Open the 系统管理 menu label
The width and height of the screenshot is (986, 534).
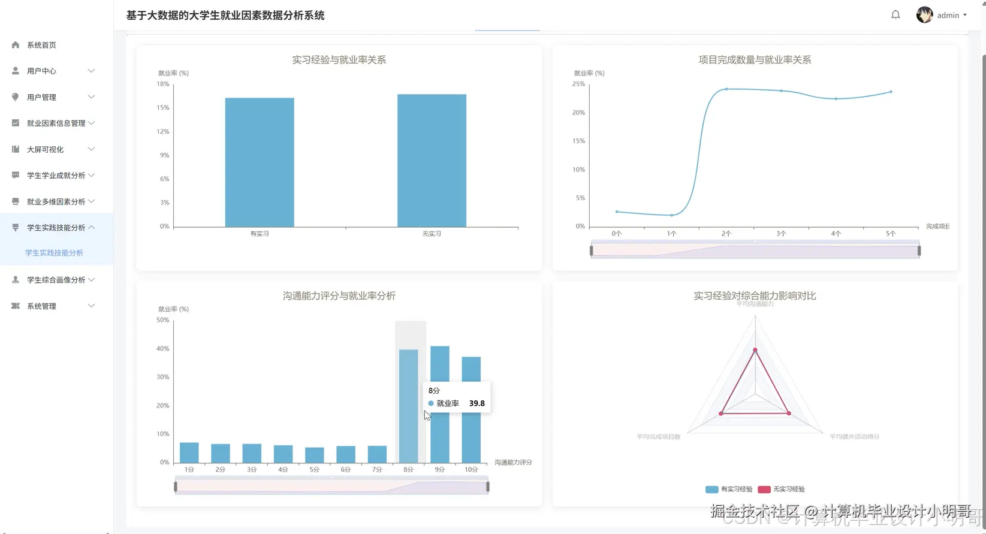[x=41, y=306]
